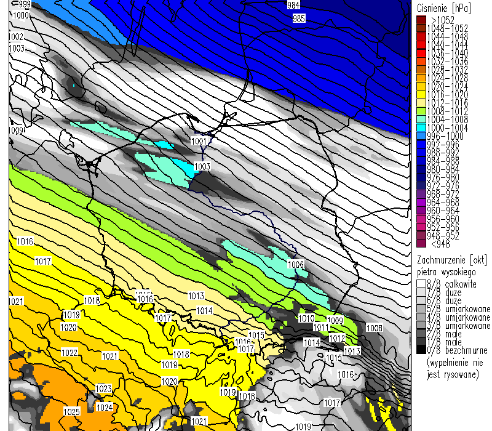Screen dimensions: 492x431
Task: Select the 1001 isobar label
Action: (x=199, y=141)
